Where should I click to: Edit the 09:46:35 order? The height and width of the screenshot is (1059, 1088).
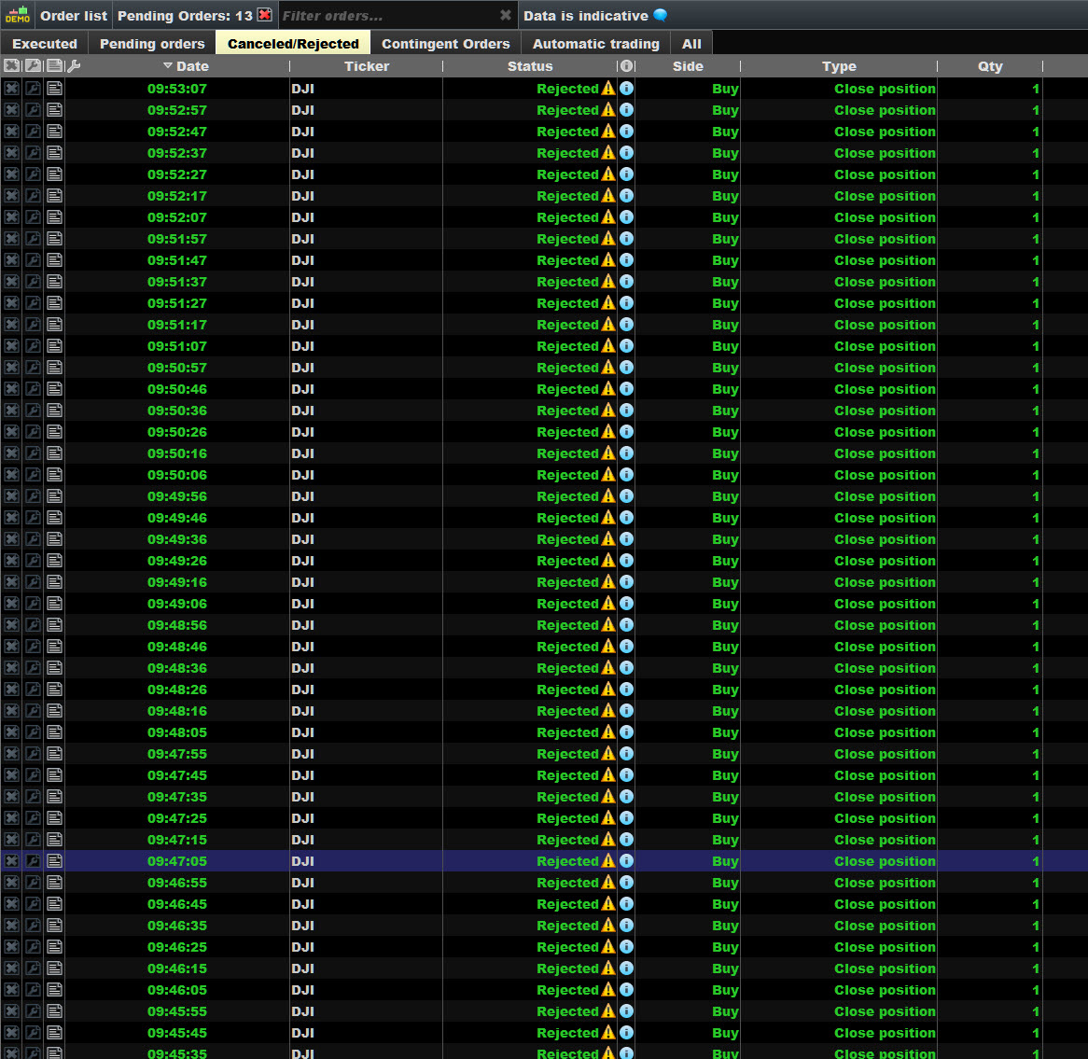(x=34, y=925)
